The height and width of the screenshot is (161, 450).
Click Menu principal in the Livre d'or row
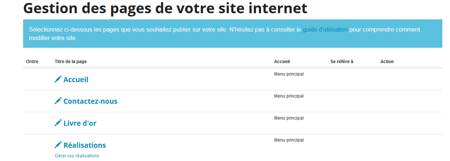[289, 118]
